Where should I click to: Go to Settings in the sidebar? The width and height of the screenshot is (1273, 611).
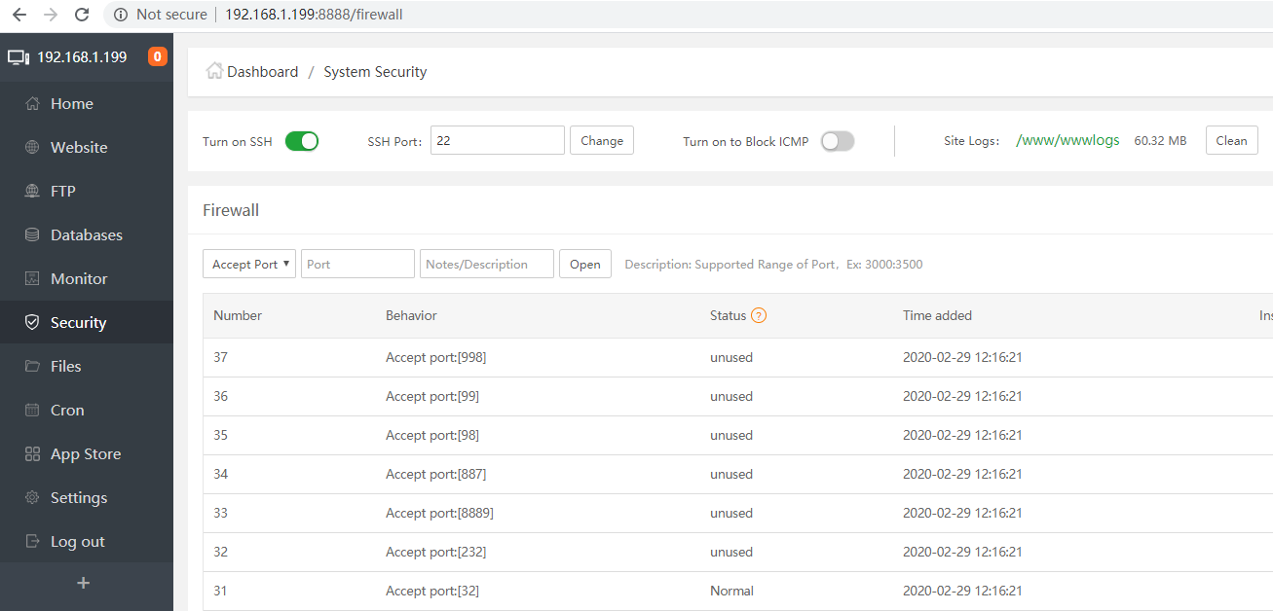pyautogui.click(x=87, y=498)
